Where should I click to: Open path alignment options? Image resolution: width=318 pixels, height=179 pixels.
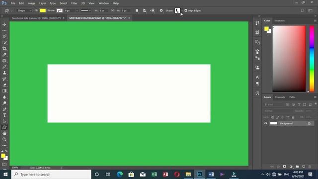tap(145, 10)
